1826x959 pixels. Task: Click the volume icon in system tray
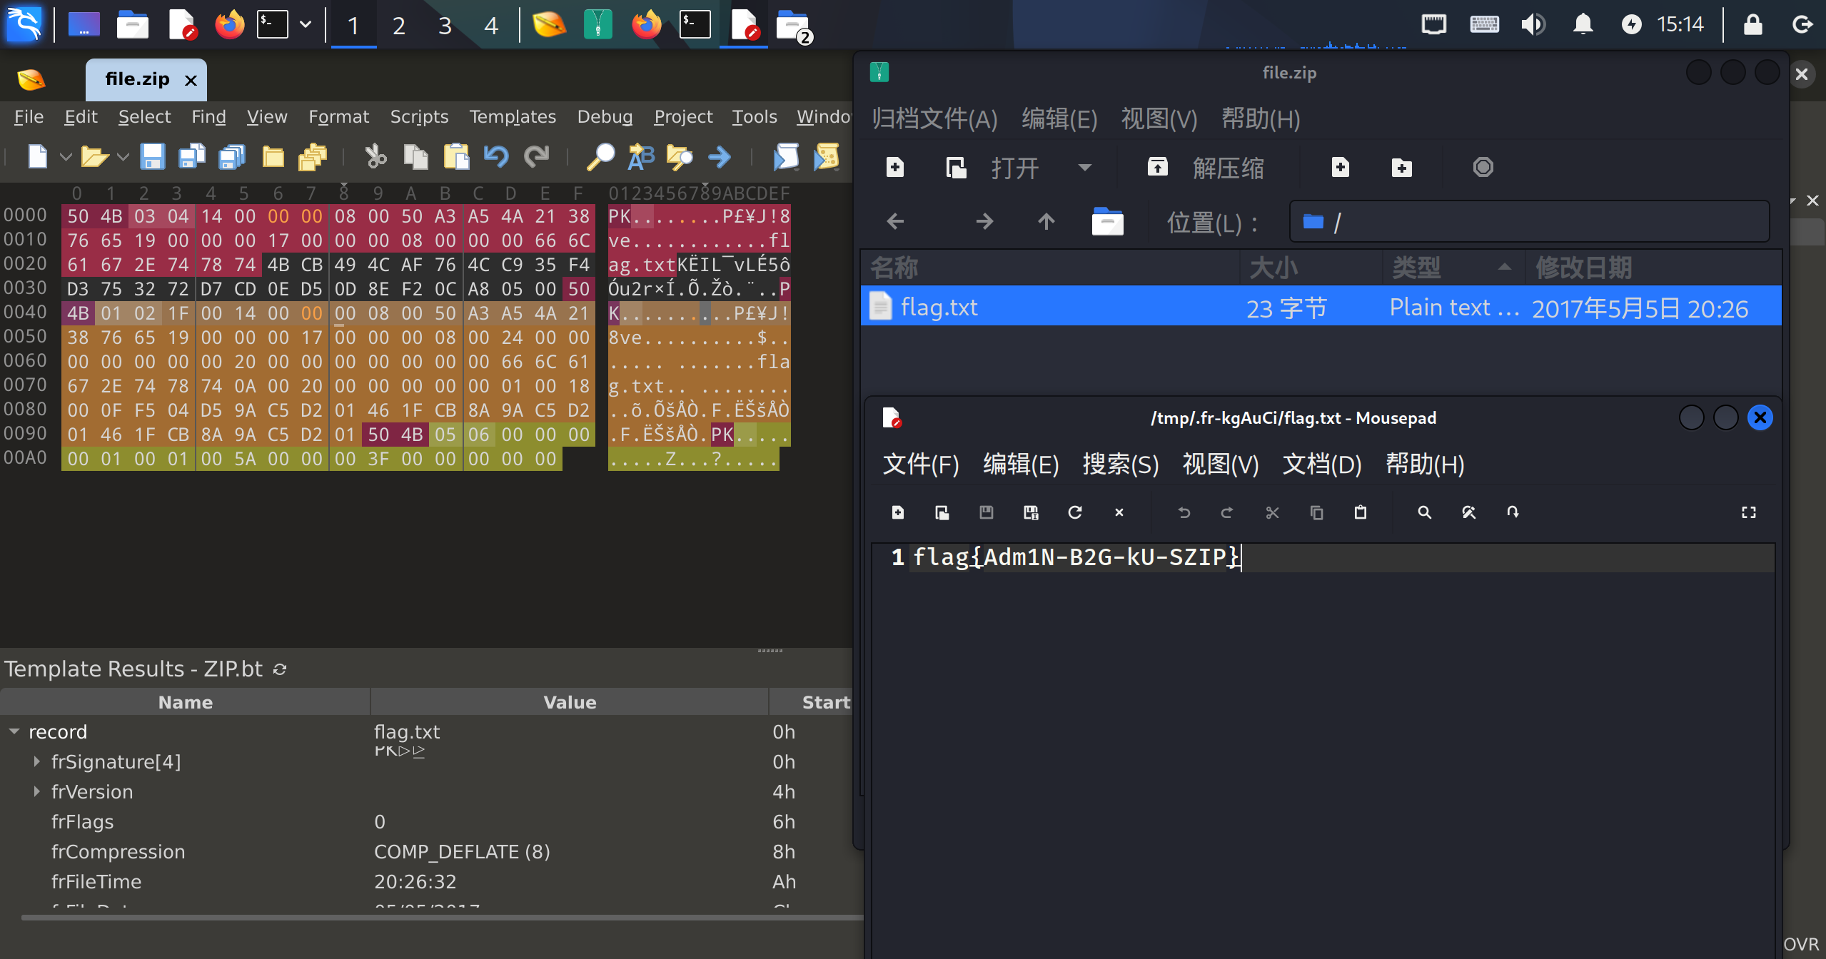(1532, 25)
